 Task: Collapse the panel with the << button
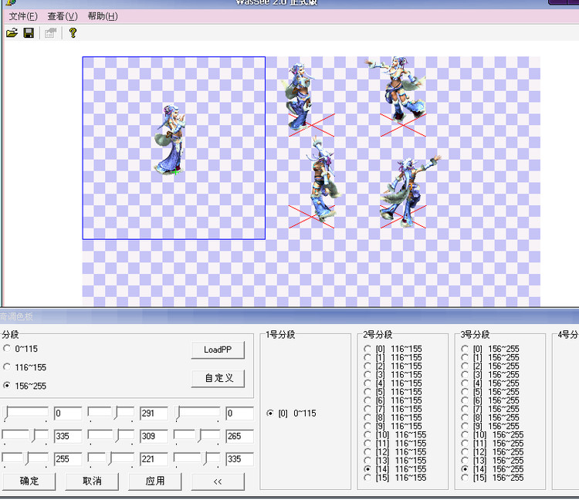(218, 481)
